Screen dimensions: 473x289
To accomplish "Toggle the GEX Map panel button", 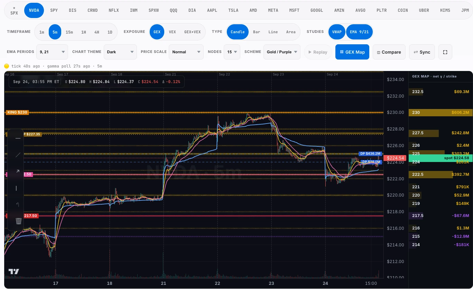I will [x=352, y=52].
